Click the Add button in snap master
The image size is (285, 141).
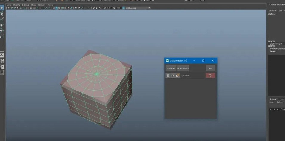point(210,68)
